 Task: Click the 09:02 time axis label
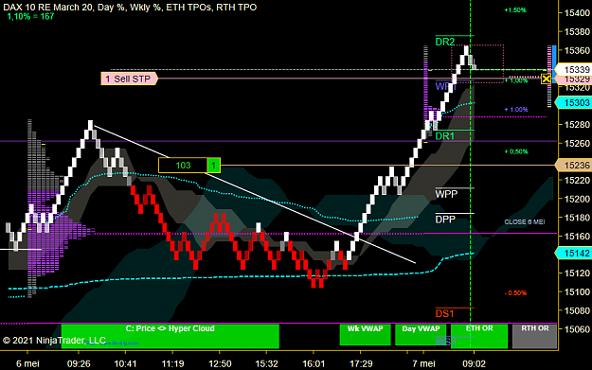click(x=474, y=364)
